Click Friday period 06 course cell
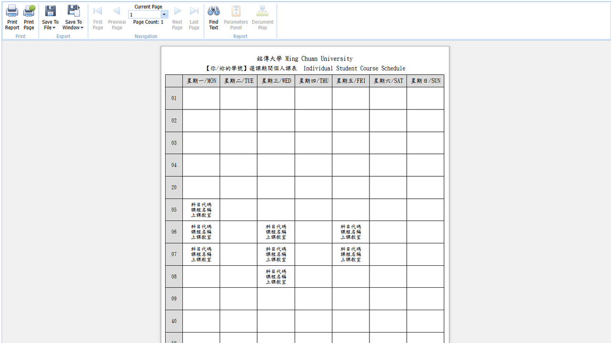The width and height of the screenshot is (611, 343). (x=351, y=232)
